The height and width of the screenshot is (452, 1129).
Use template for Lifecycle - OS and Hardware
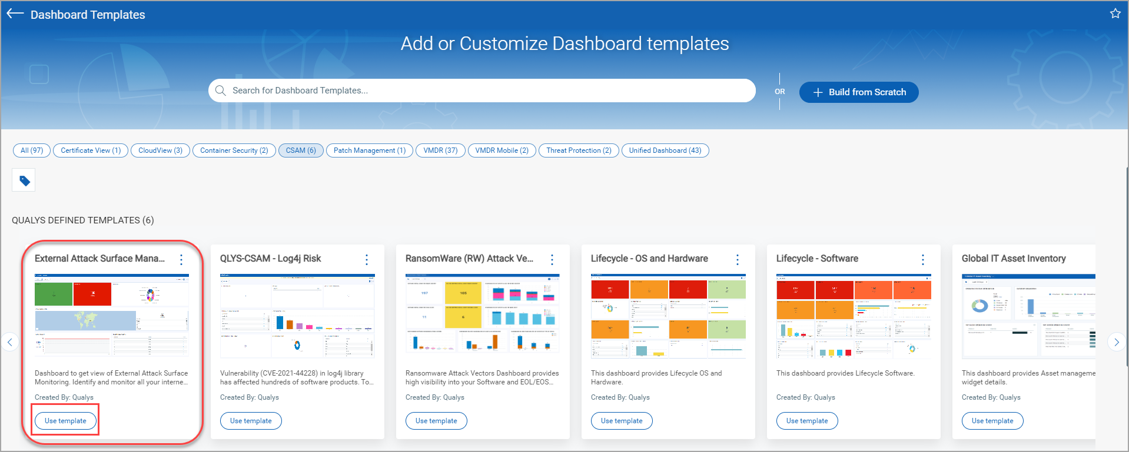click(622, 421)
